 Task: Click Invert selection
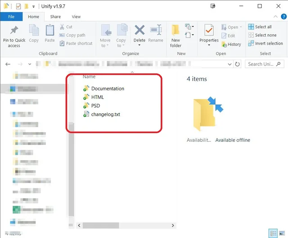click(265, 43)
